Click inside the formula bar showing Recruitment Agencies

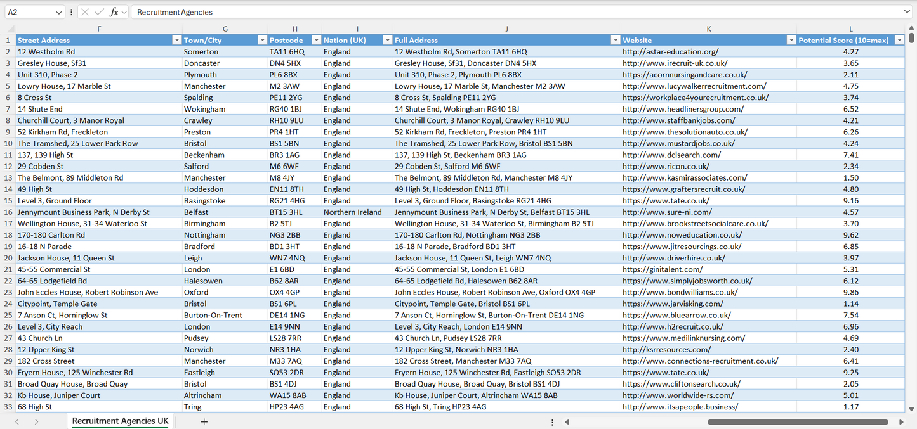click(x=254, y=11)
